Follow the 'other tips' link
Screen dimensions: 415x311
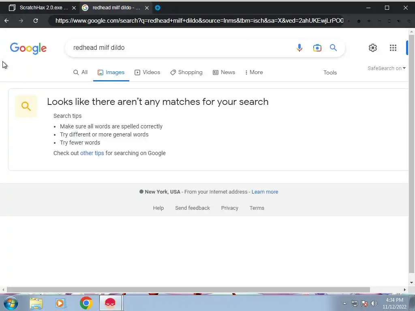pos(92,153)
